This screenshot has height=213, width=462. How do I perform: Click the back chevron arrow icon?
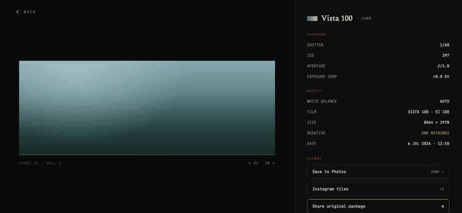[17, 12]
